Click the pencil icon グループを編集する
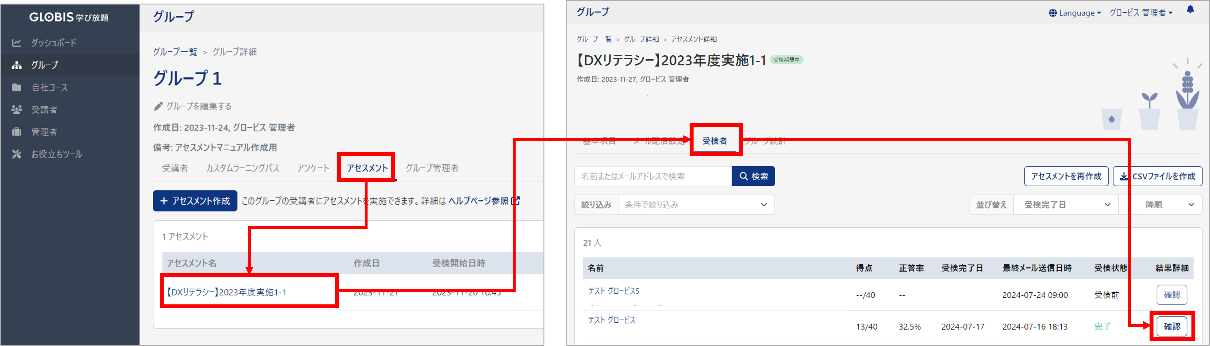 (158, 107)
